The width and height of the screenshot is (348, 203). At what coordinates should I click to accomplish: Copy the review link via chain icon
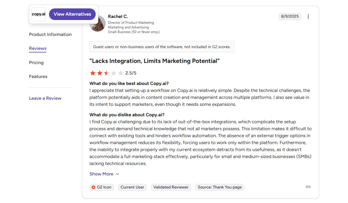(308, 187)
